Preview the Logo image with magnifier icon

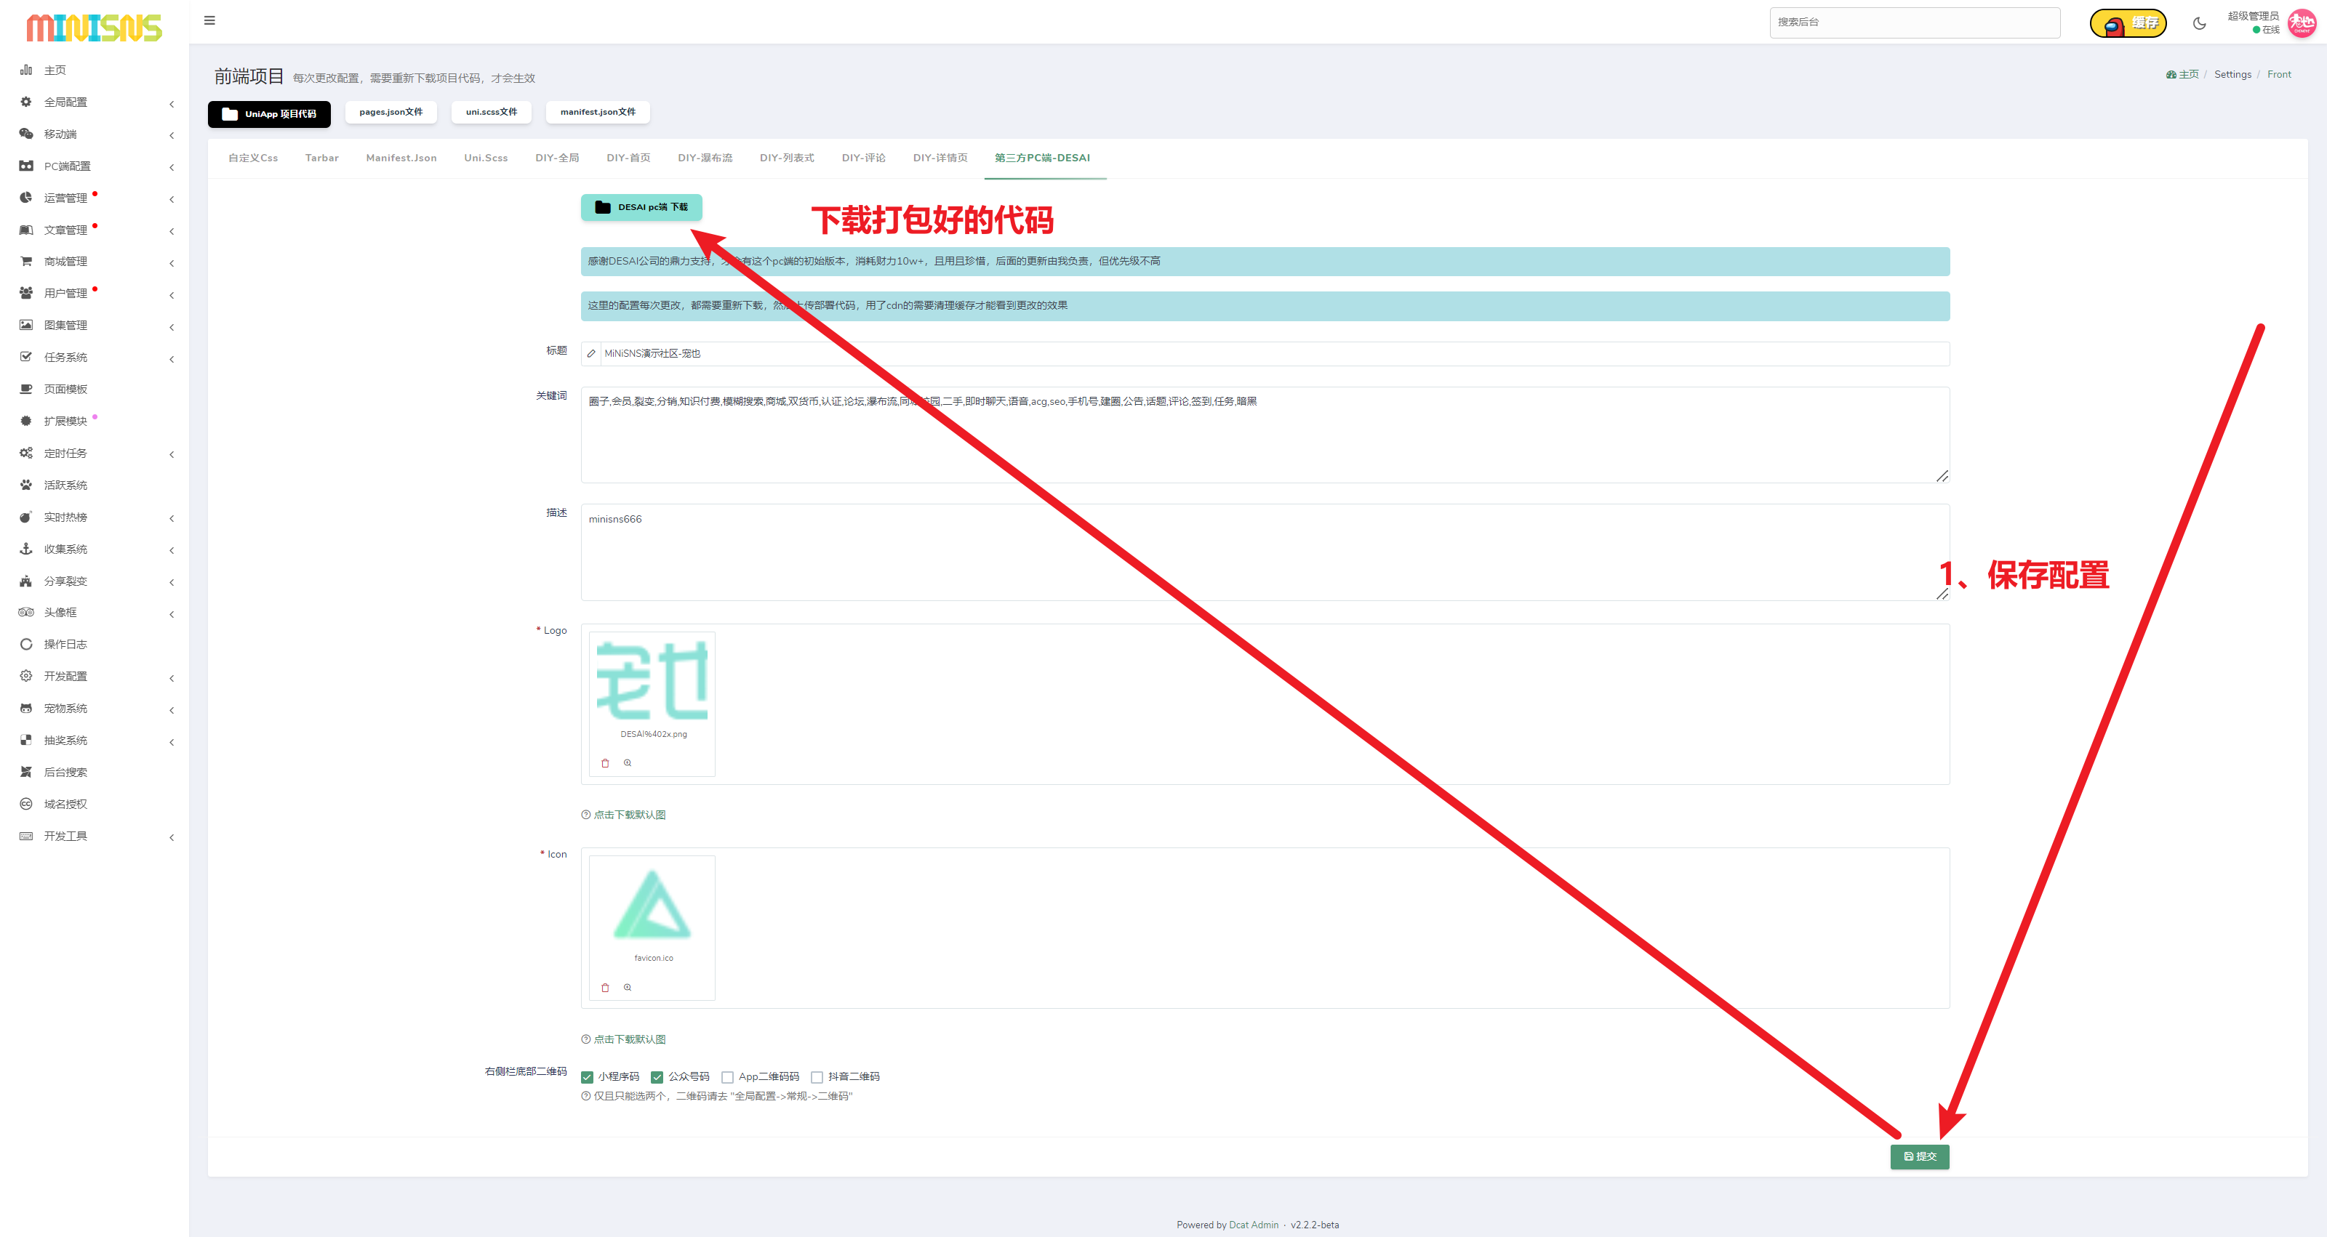coord(628,763)
